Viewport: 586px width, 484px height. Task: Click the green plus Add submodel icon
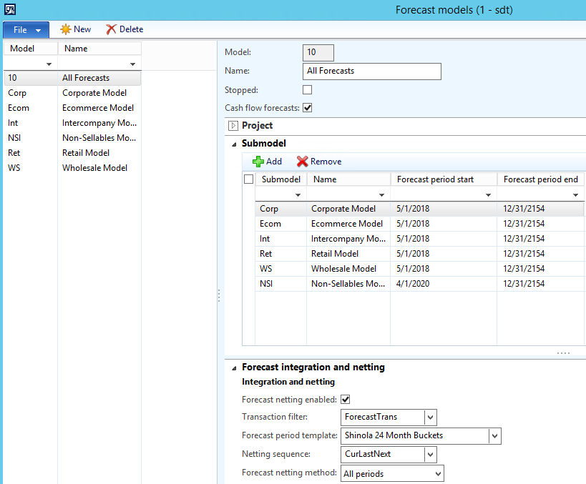(x=258, y=162)
